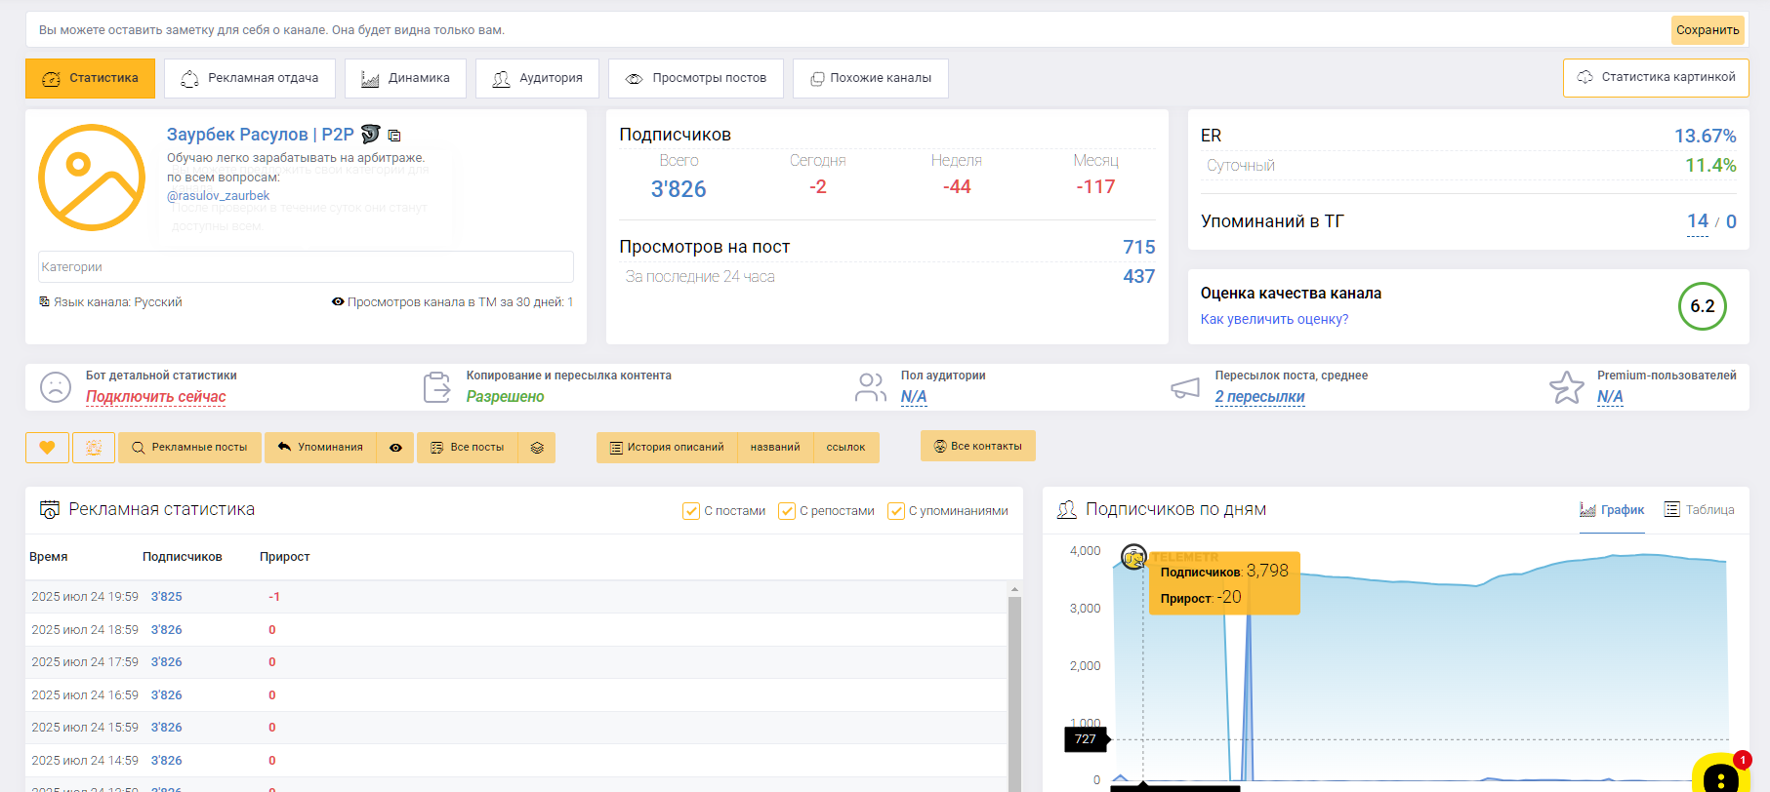
Task: Click eye icon next to Упоминания
Action: point(395,448)
